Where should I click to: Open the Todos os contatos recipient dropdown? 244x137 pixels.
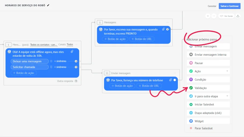[43, 45]
